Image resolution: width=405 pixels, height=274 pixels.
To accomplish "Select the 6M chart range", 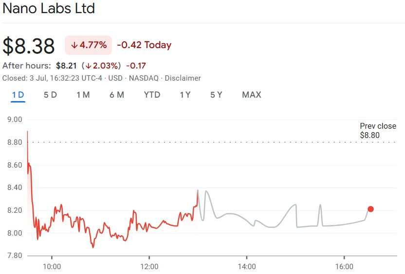I will pos(117,95).
